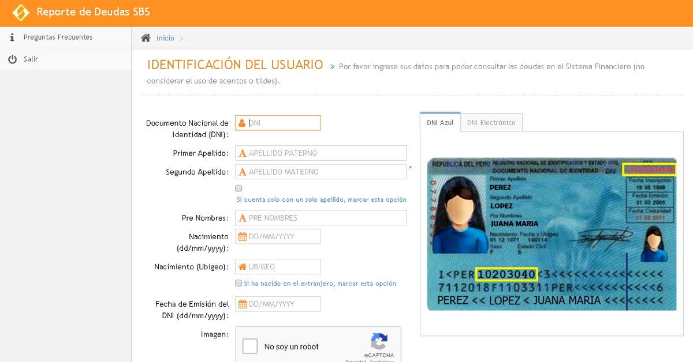Click the info icon beside Preguntas Frecuentes

tap(12, 37)
